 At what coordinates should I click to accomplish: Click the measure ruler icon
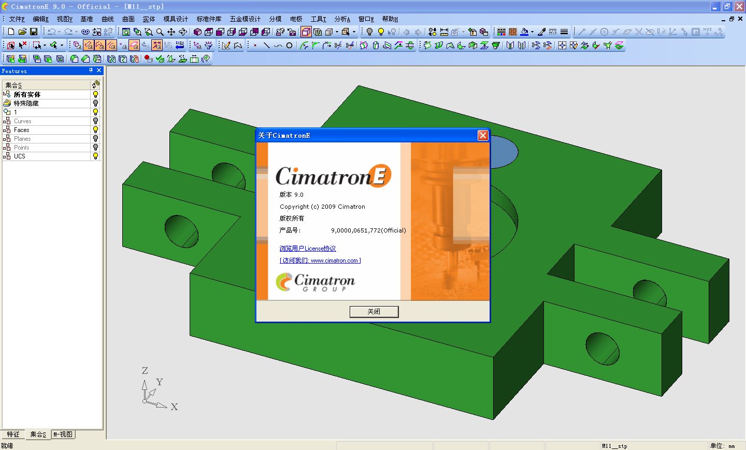point(444,32)
